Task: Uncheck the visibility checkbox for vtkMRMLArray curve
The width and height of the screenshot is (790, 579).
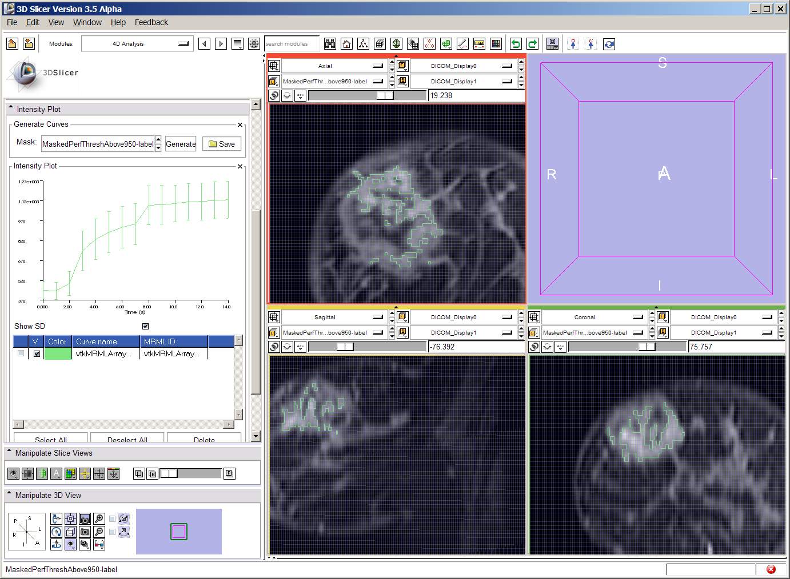Action: pos(37,353)
